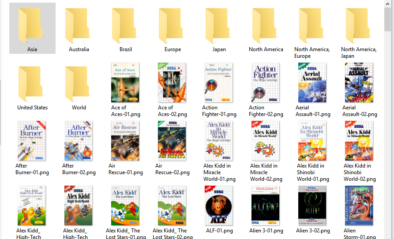
Task: Select Air Rescue-02.png cover
Action: [x=172, y=141]
